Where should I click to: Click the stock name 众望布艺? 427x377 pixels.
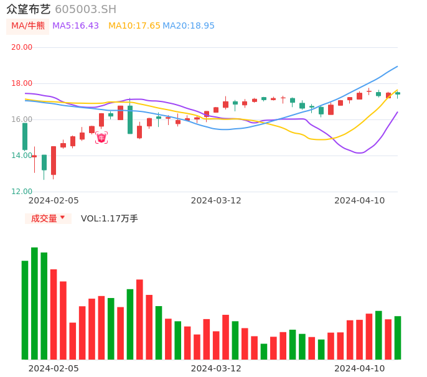29,9
